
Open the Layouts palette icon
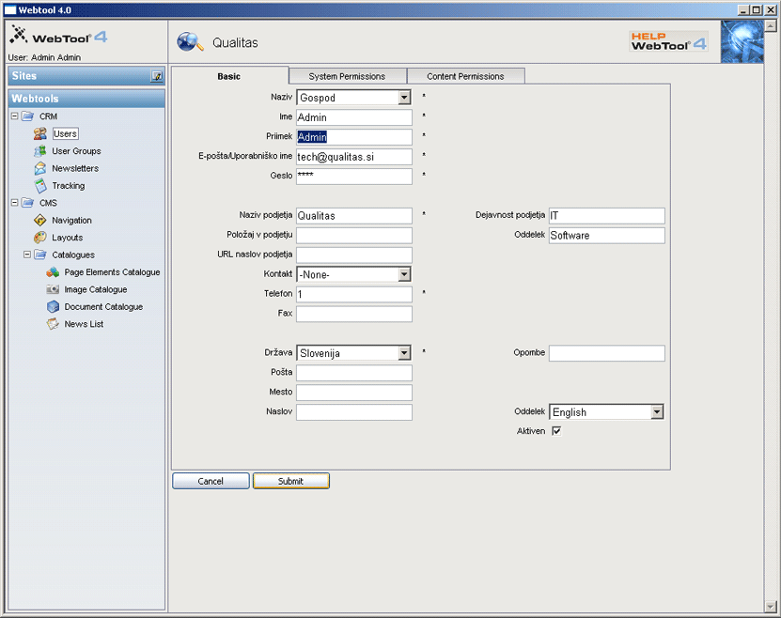pos(40,238)
